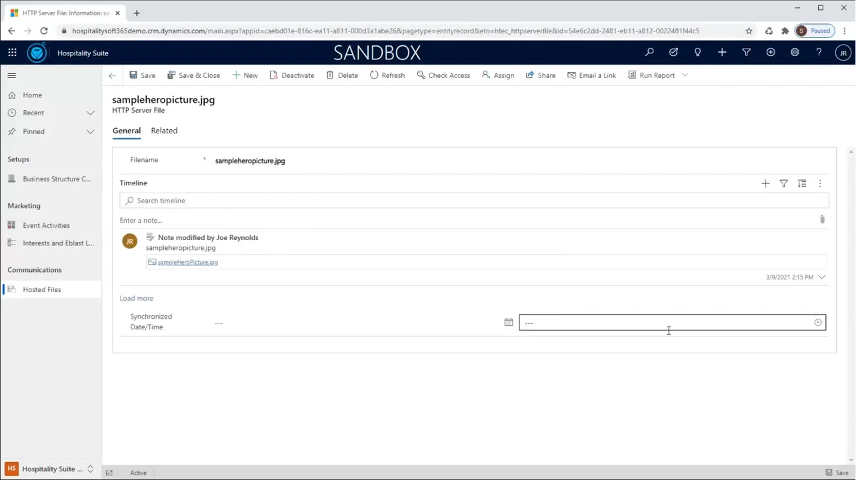Open calendar picker for Synchronized Date

(x=509, y=323)
